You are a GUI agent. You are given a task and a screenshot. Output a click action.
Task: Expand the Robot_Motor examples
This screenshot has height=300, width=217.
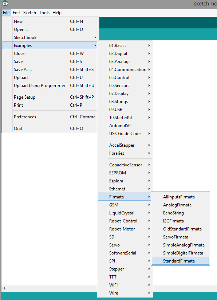[x=125, y=229]
